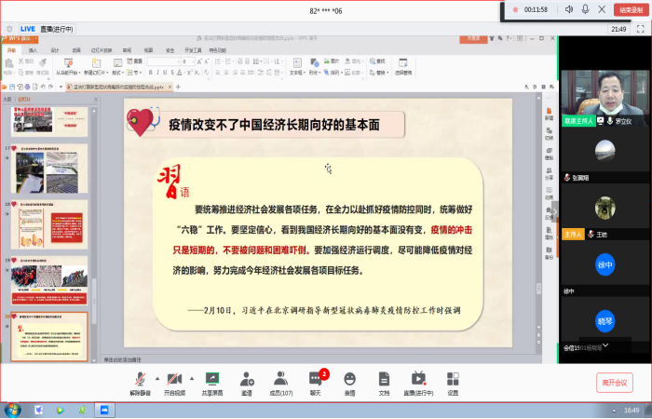652x419 pixels.
Task: Click the Windows Start button
Action: [13, 410]
